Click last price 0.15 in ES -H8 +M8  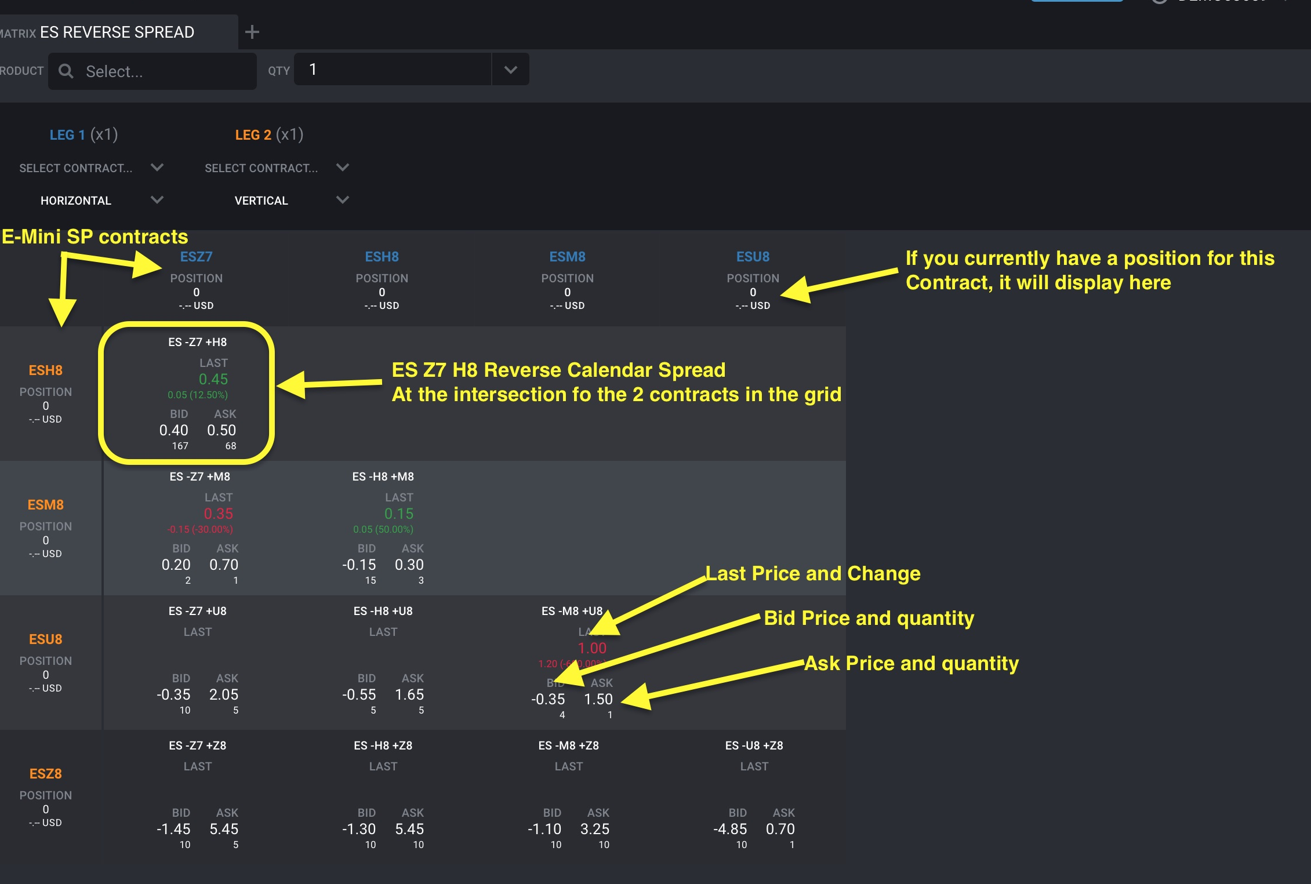[399, 514]
